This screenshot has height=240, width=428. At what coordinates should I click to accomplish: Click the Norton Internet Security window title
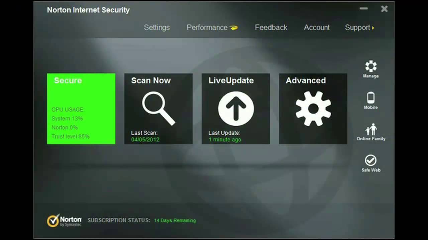88,10
